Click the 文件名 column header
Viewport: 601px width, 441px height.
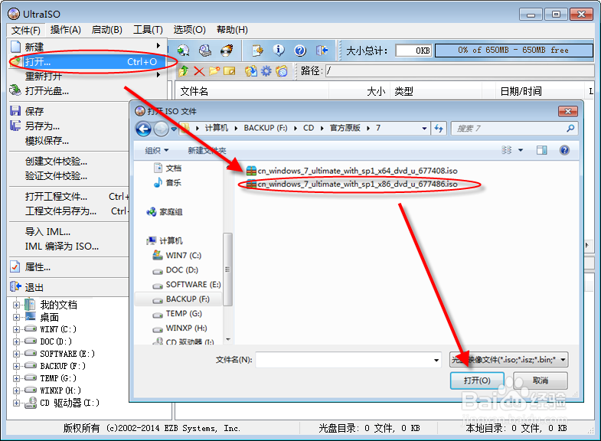tap(252, 91)
